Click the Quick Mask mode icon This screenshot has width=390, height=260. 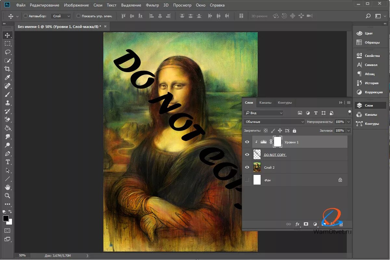click(7, 230)
